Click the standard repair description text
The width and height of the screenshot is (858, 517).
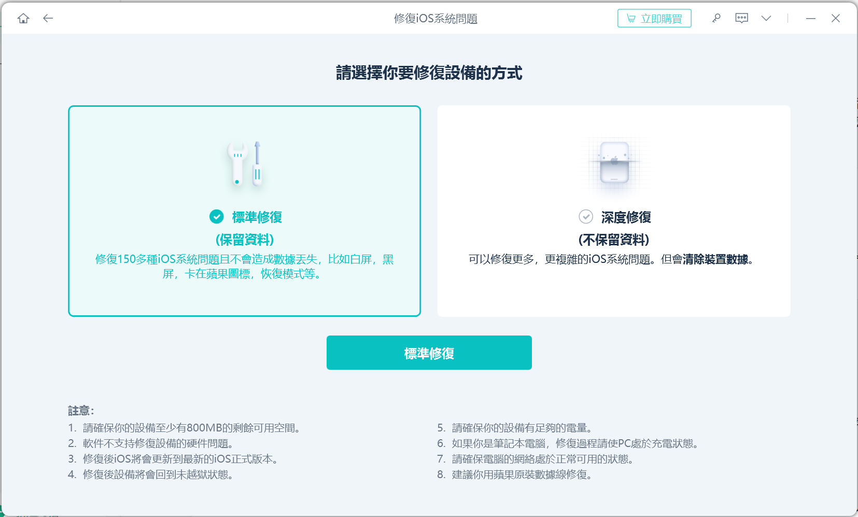point(244,267)
